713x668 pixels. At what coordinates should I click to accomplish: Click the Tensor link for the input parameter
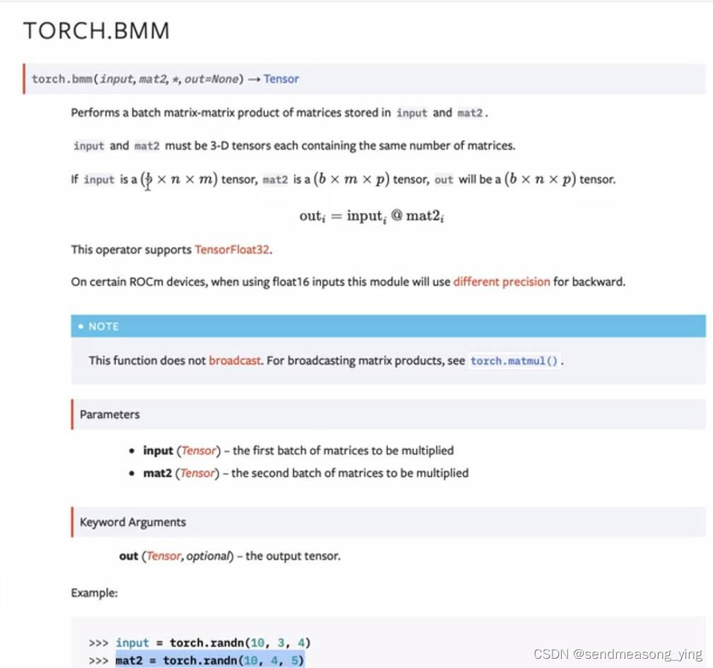(x=198, y=450)
